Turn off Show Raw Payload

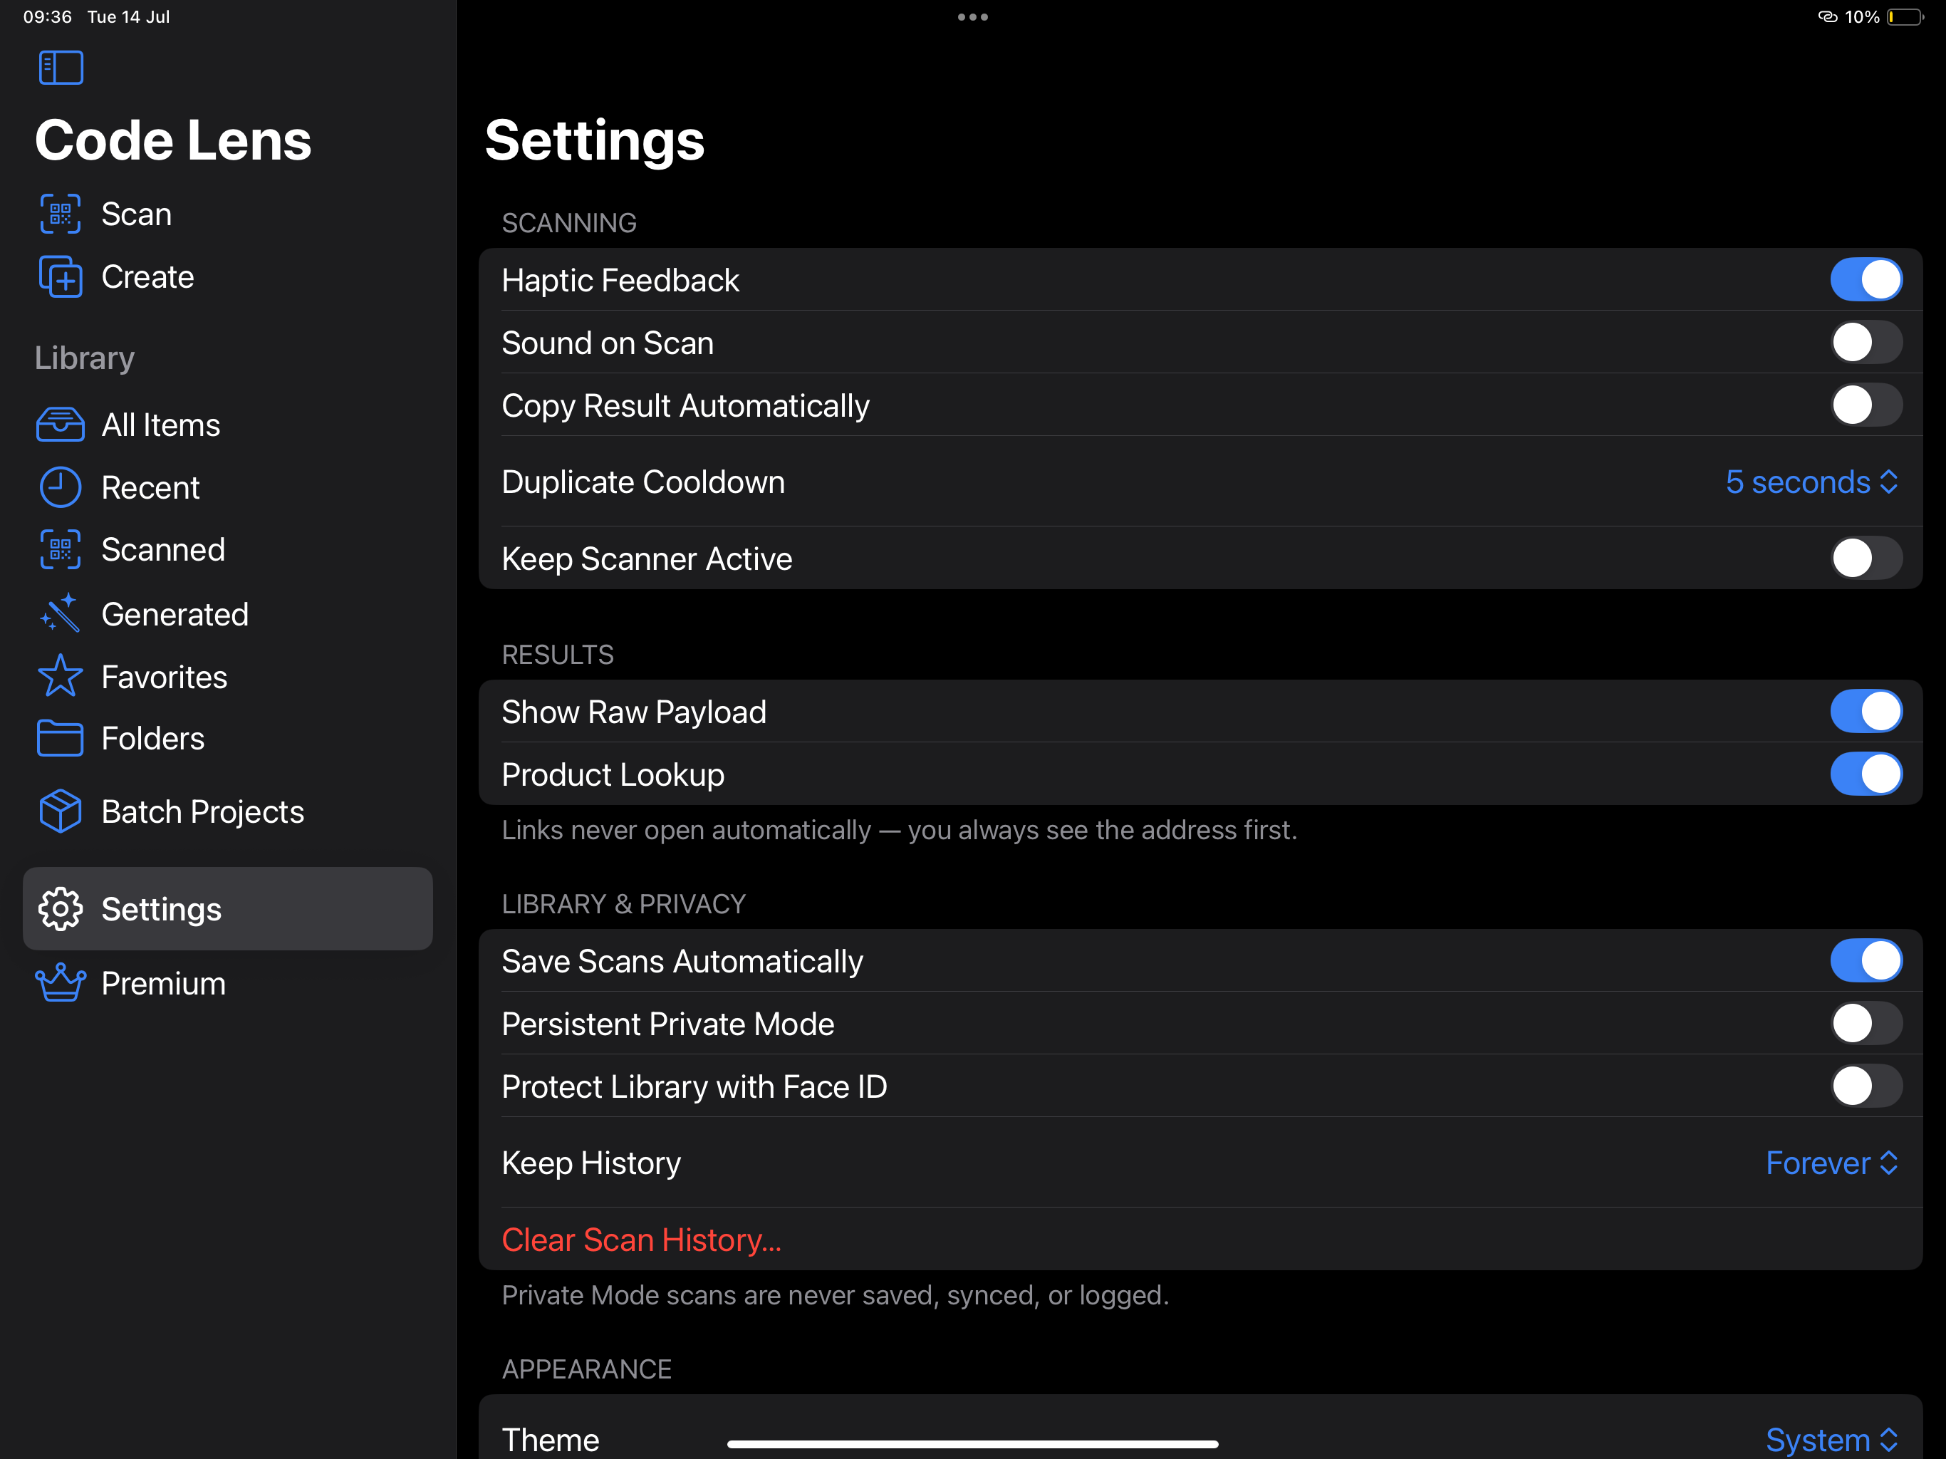1866,711
